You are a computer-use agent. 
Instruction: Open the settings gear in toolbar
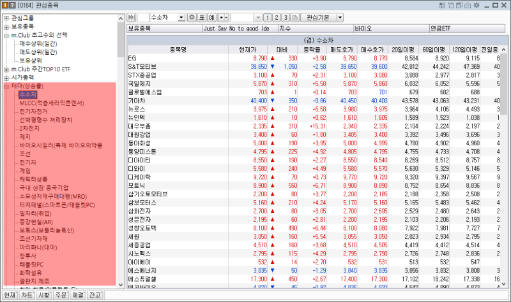(192, 18)
